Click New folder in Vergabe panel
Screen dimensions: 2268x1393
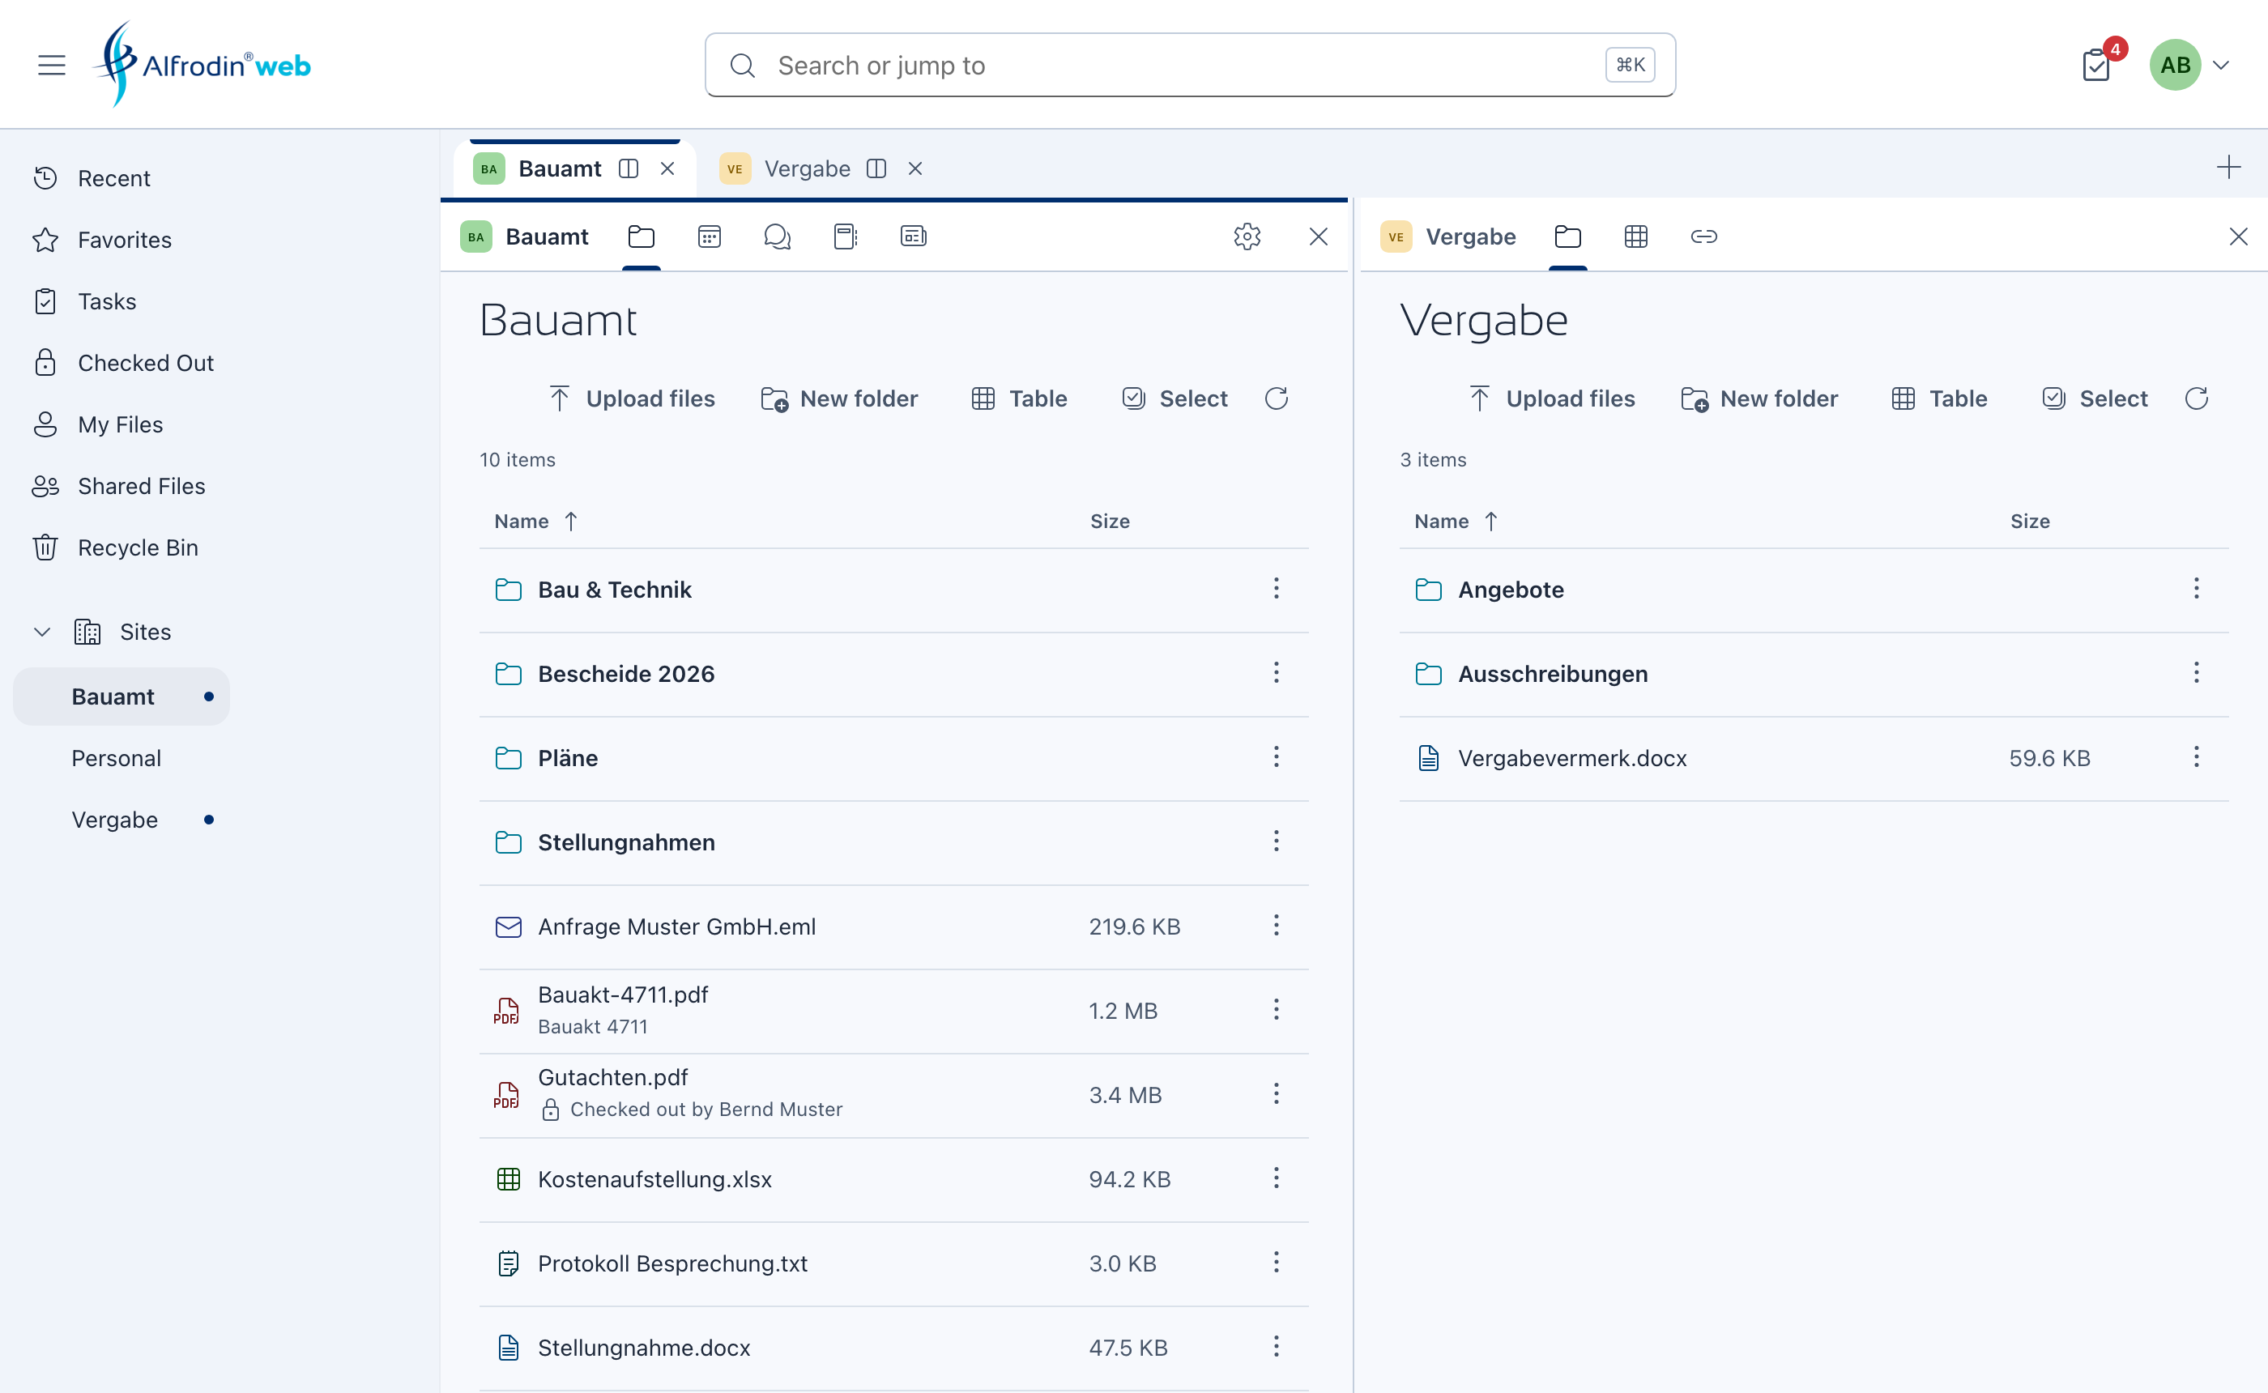pyautogui.click(x=1759, y=398)
